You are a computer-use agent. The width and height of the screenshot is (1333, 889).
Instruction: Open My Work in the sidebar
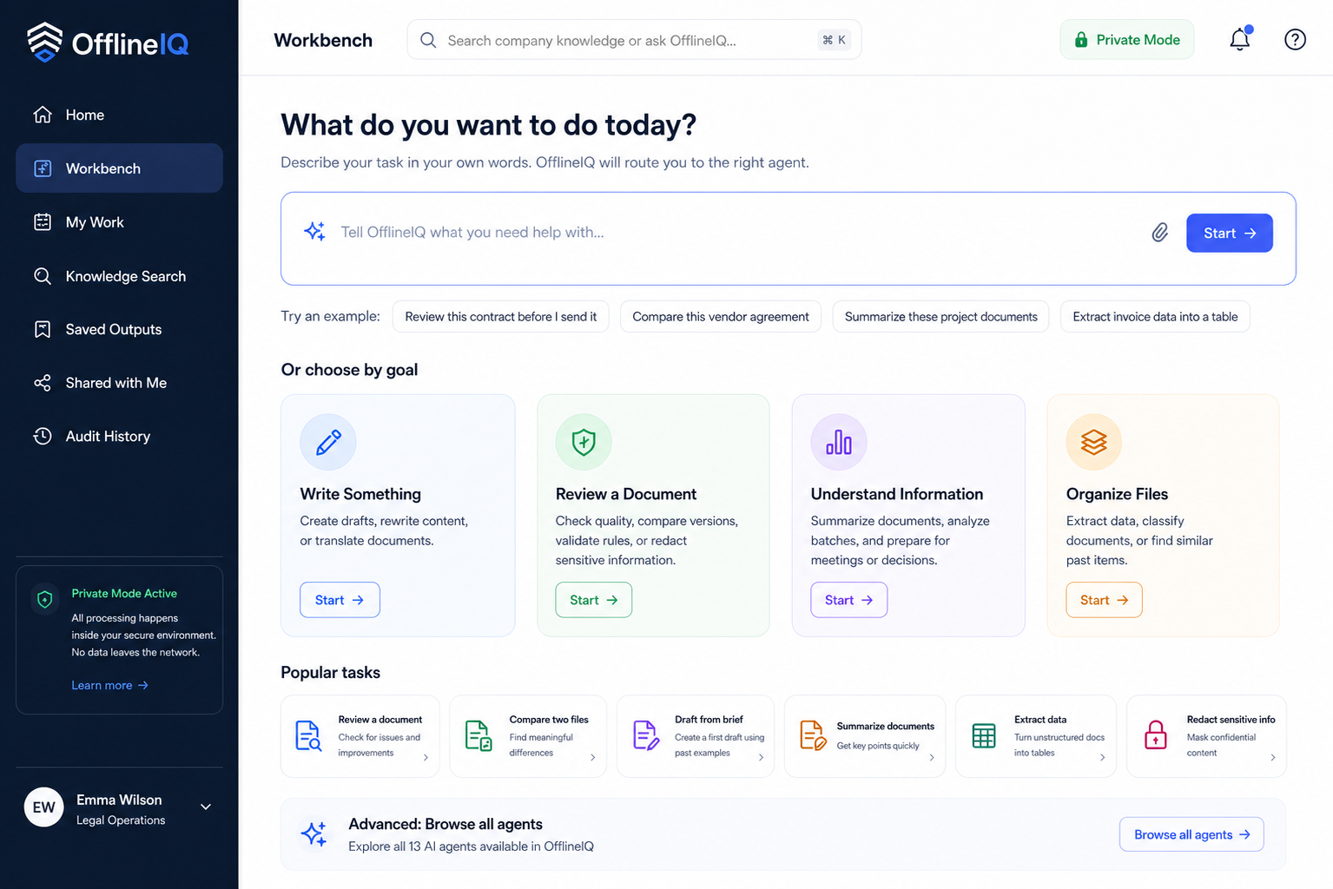(119, 222)
